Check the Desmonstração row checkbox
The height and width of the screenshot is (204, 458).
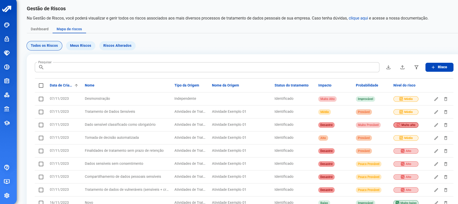coord(41,99)
